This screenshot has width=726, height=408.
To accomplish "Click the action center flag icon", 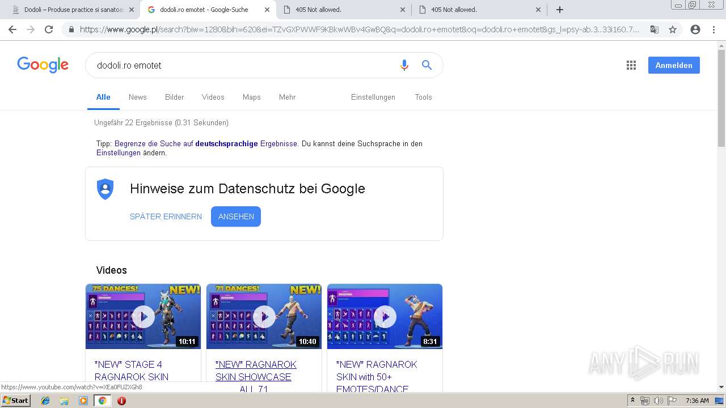I will pyautogui.click(x=672, y=401).
